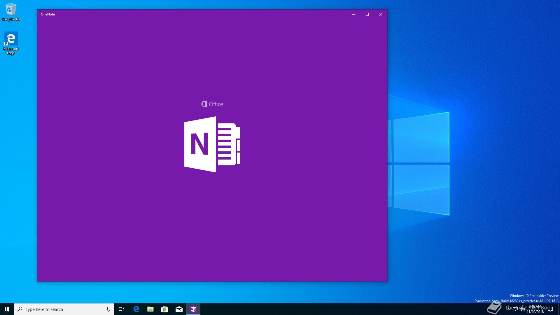This screenshot has height=315, width=560.
Task: Open the Action Center notifications icon
Action: (550, 309)
